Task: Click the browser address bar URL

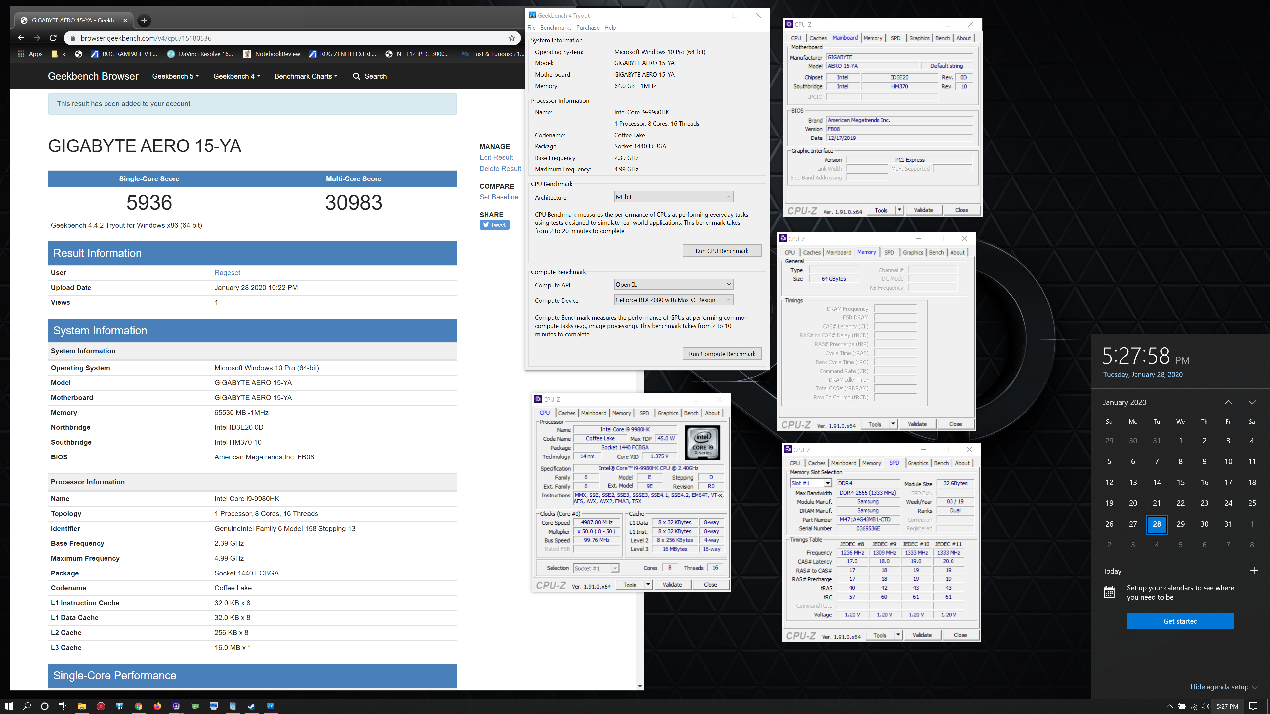Action: click(x=146, y=38)
